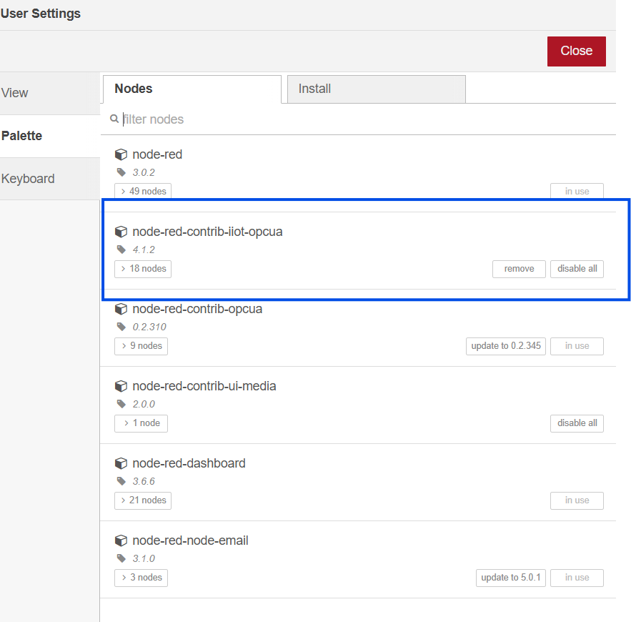Click the version tag icon next to 3.0.2

tap(121, 172)
